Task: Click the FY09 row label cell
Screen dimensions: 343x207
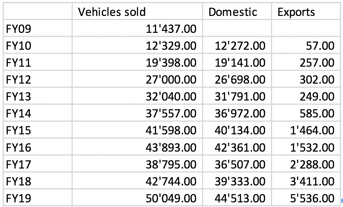Action: point(37,29)
